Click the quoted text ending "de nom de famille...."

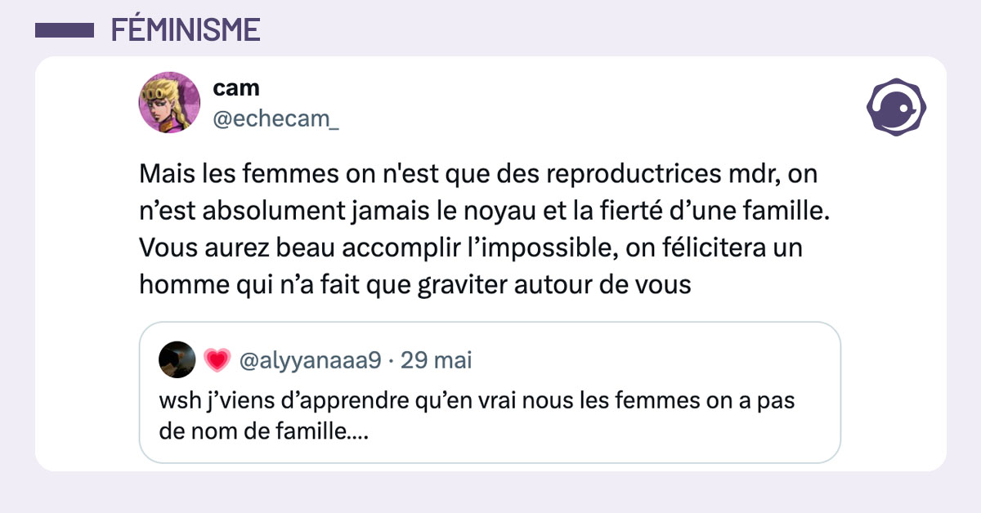[x=263, y=430]
